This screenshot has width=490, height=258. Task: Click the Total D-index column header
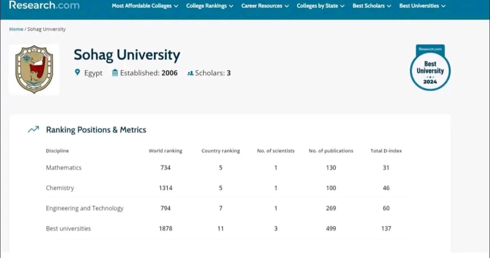[x=386, y=151]
